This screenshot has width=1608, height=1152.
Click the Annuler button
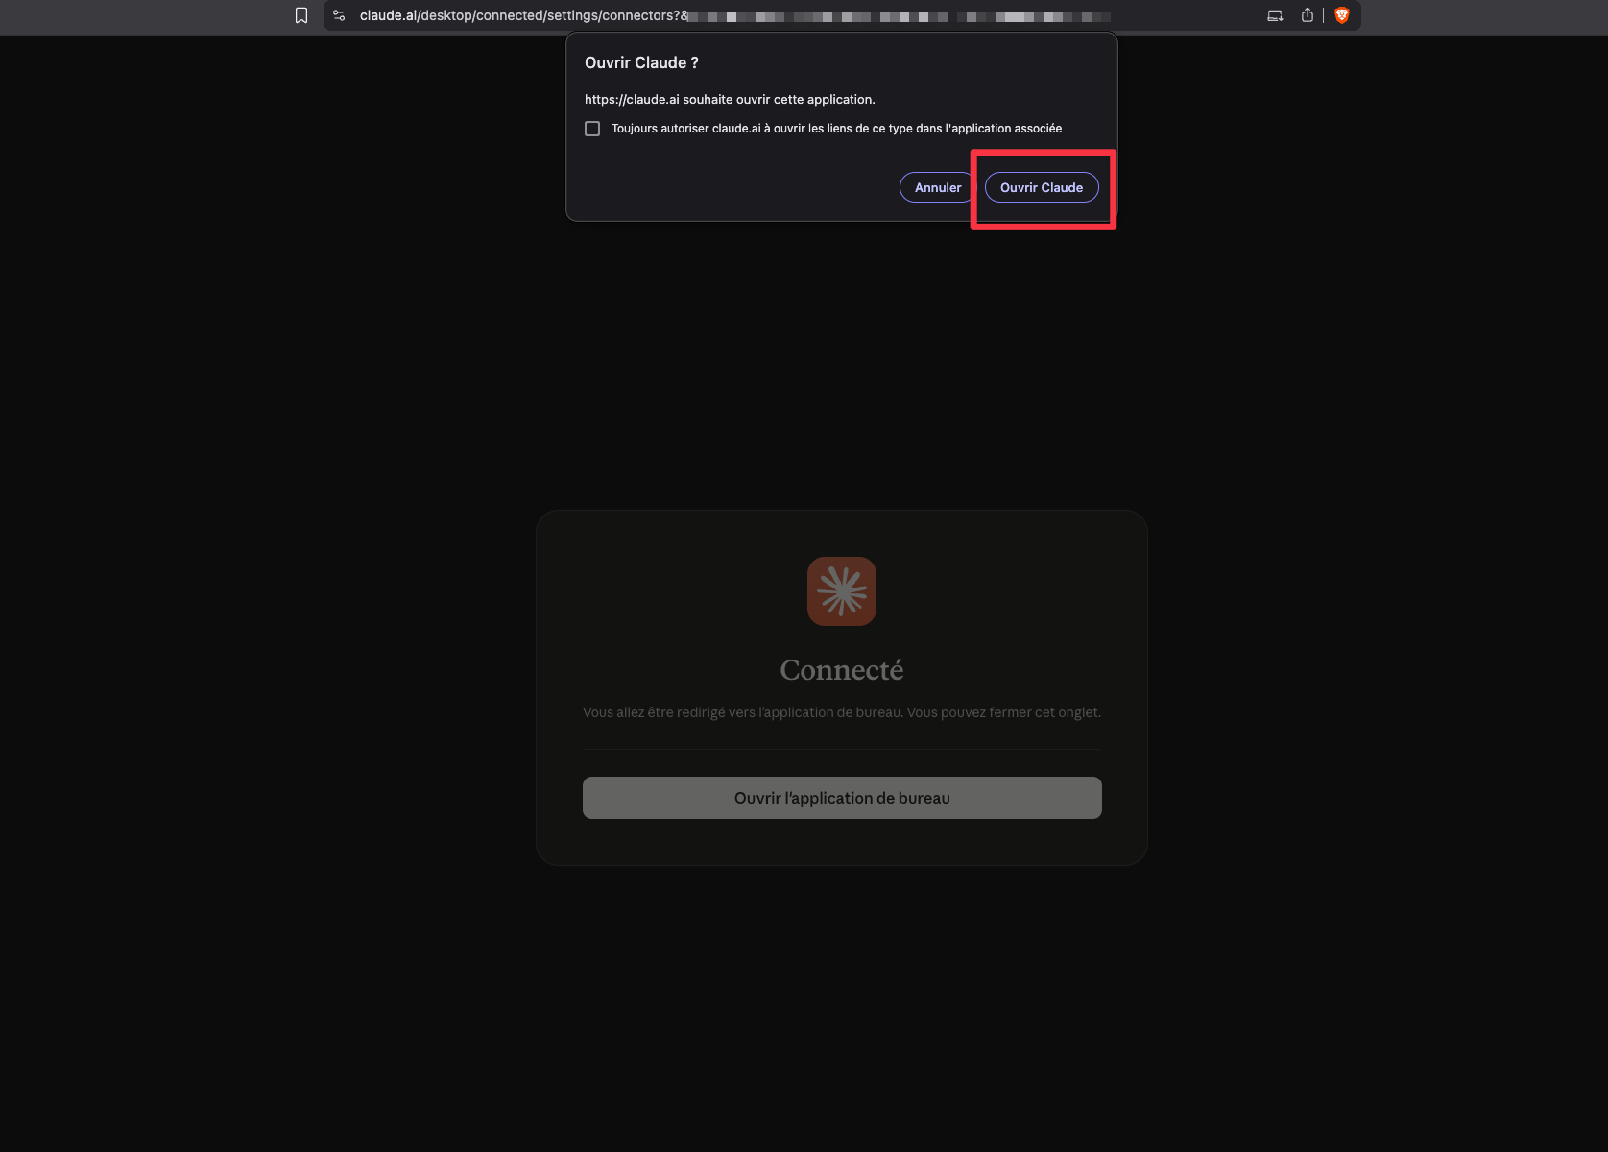(937, 187)
